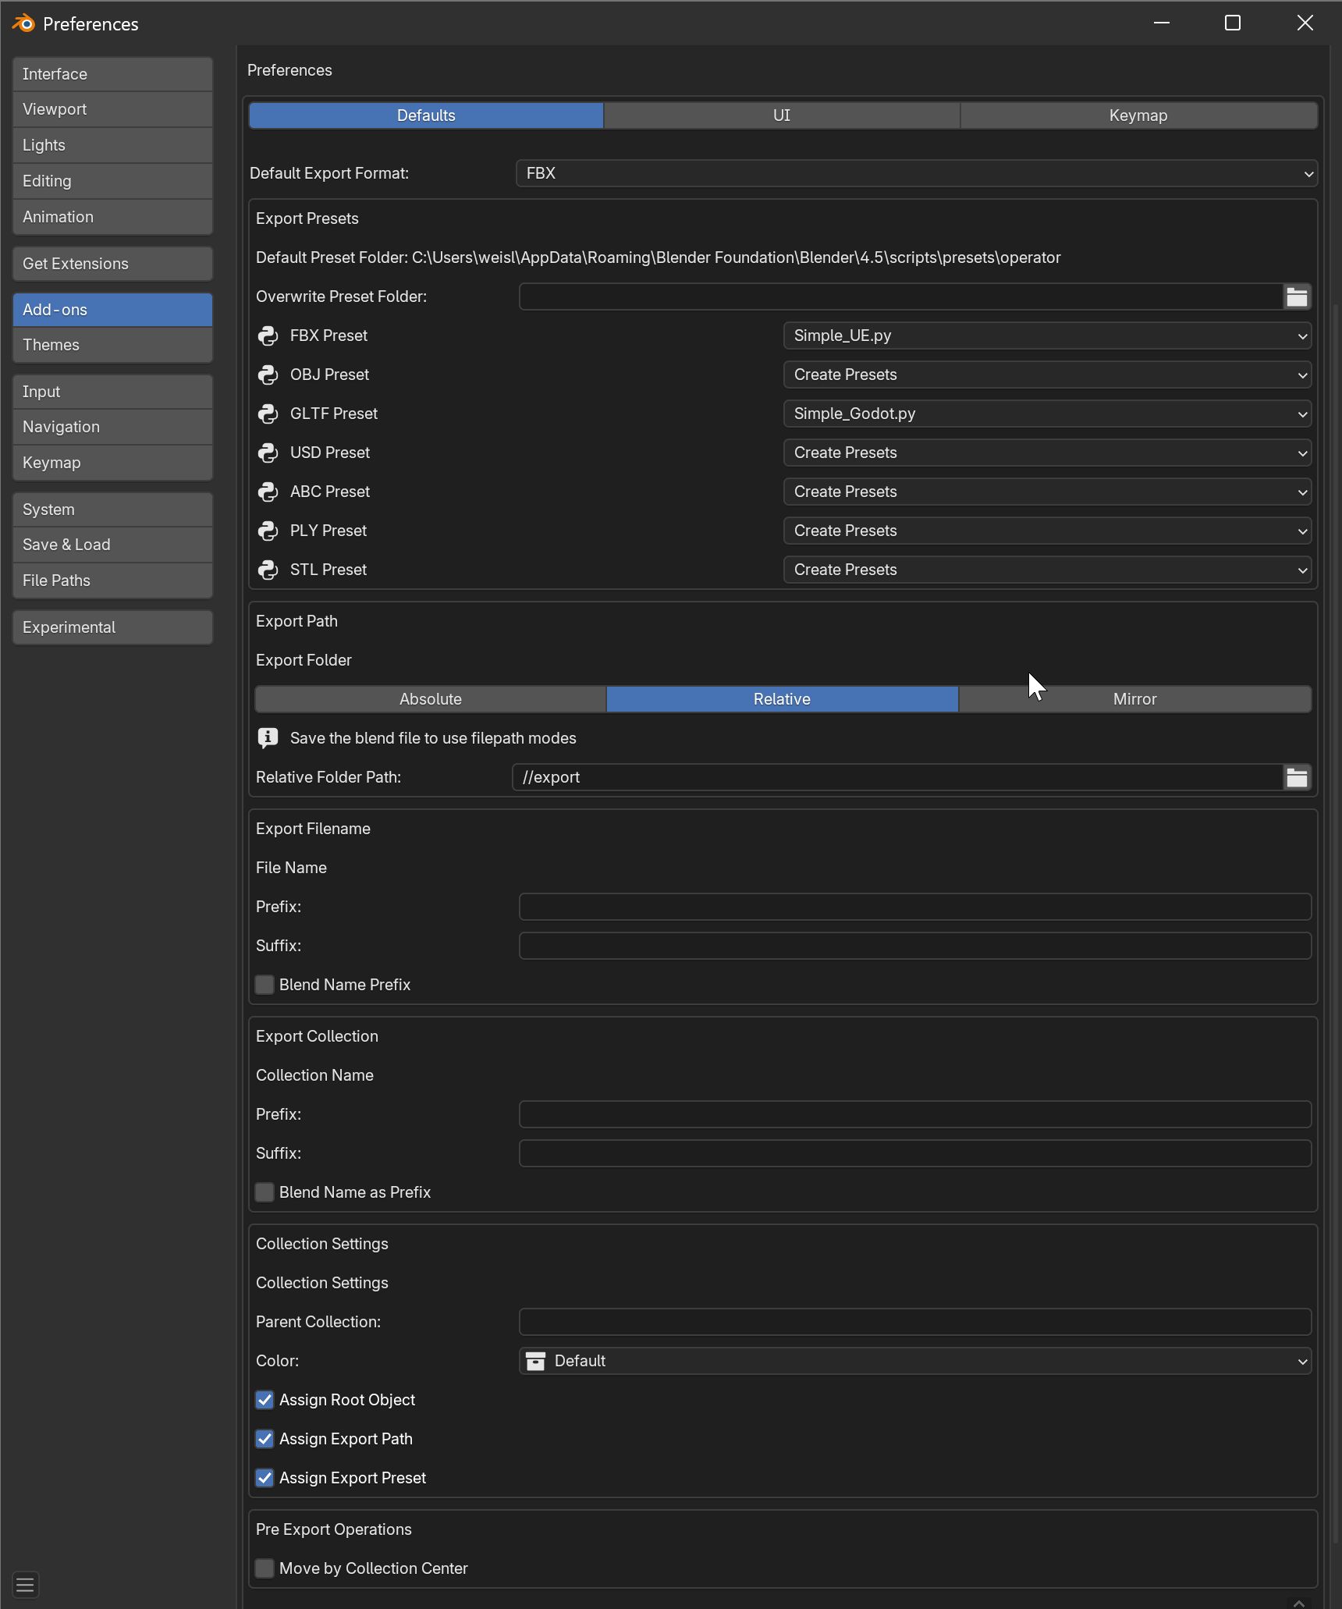Open Save & Load preferences section
The width and height of the screenshot is (1342, 1609).
(112, 545)
